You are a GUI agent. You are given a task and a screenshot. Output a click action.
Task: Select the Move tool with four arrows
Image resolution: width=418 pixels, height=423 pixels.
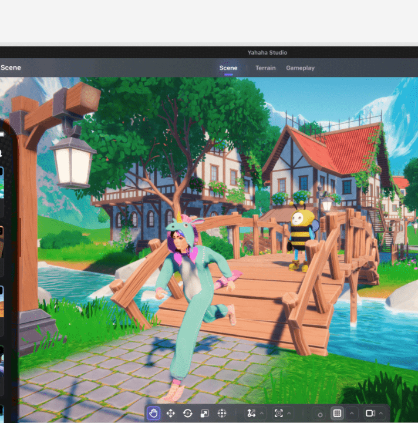coord(171,413)
